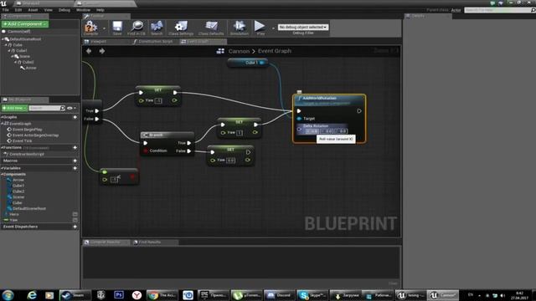Click the Yaw variable pill icon
Image resolution: width=536 pixels, height=301 pixels.
click(x=6, y=220)
